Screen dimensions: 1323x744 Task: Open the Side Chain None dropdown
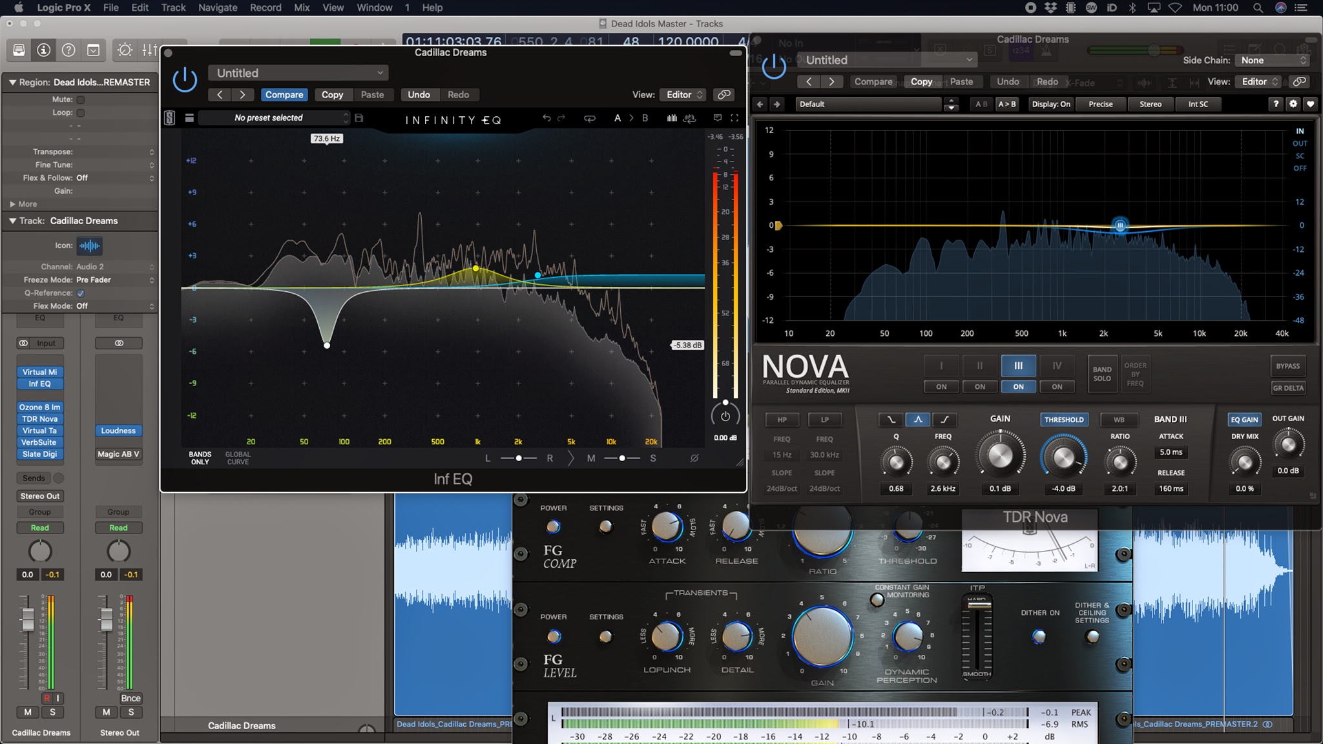[1272, 60]
